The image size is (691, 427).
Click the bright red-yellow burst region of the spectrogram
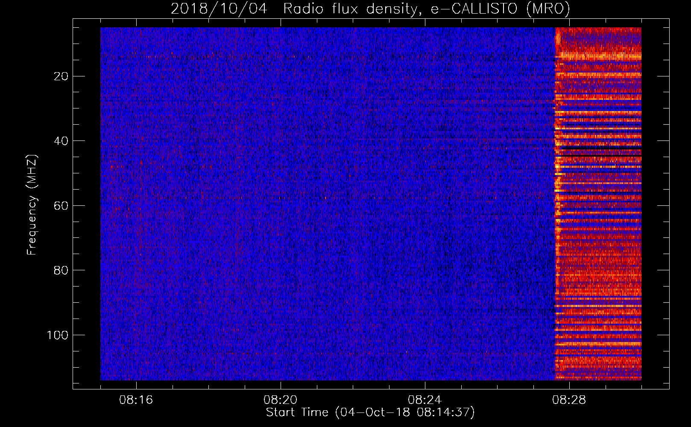(x=598, y=204)
